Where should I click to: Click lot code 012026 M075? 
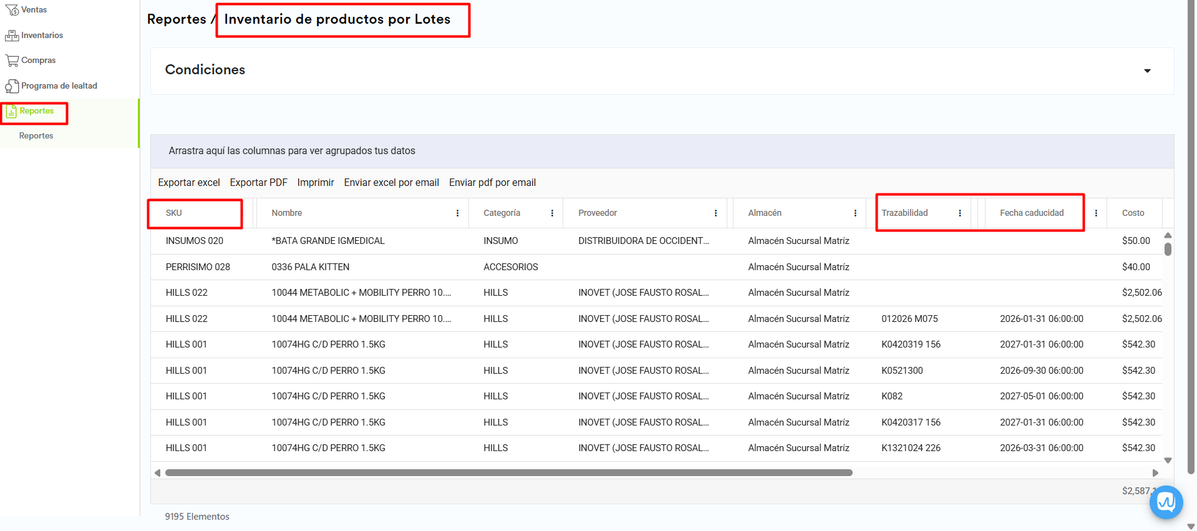909,319
